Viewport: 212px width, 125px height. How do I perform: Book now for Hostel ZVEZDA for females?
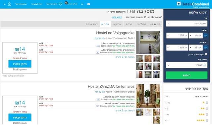pyautogui.click(x=20, y=117)
